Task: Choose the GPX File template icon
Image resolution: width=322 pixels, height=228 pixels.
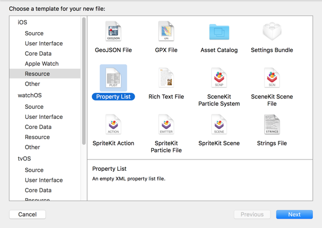Action: coord(166,33)
